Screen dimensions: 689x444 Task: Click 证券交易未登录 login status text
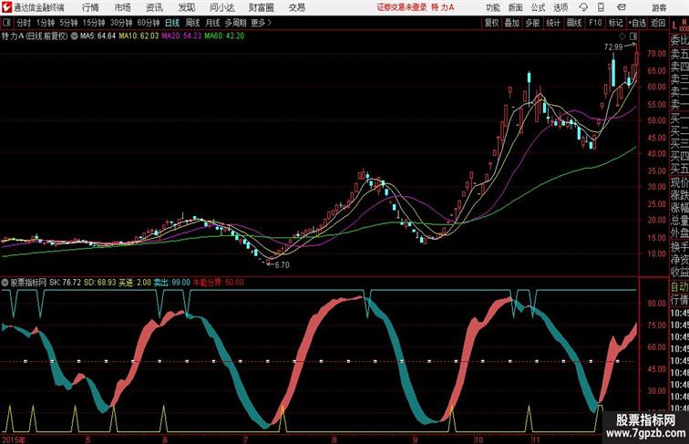[x=402, y=7]
